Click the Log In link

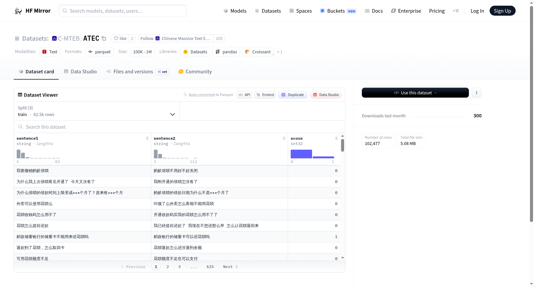pyautogui.click(x=477, y=11)
